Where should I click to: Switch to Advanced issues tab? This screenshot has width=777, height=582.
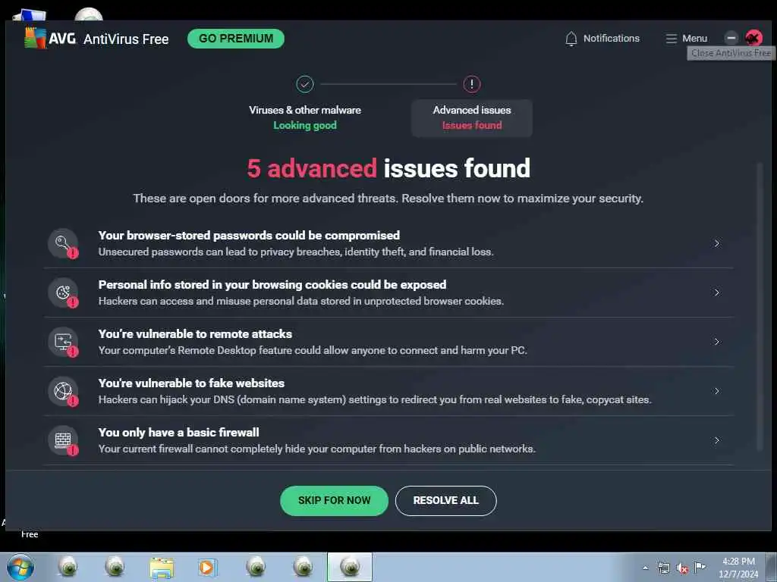pos(472,117)
